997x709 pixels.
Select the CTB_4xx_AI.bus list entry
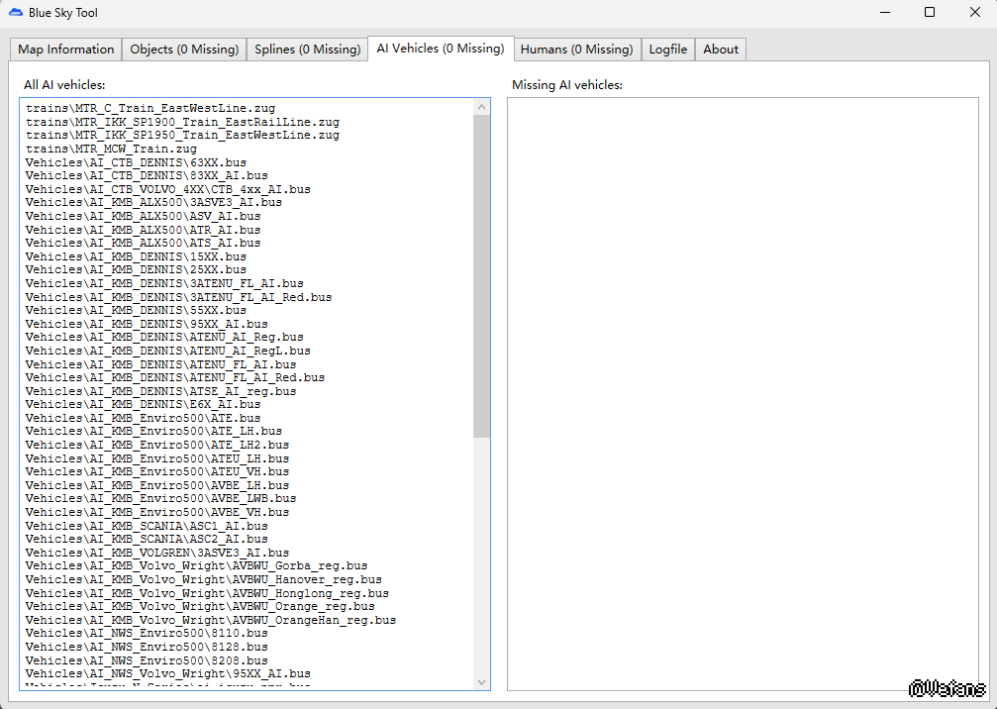pos(168,189)
